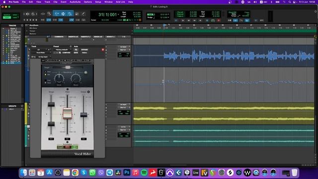Click the OFF automation button
Image resolution: width=318 pixels, height=179 pixels.
pos(60,147)
